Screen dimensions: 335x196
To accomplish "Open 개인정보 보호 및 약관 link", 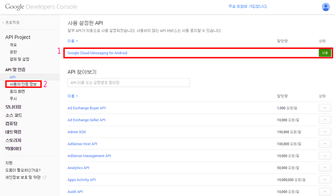I will click(x=23, y=177).
